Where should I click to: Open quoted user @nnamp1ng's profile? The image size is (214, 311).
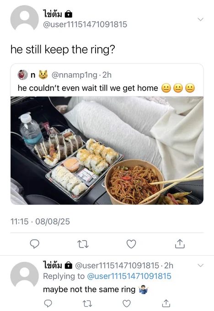[75, 75]
